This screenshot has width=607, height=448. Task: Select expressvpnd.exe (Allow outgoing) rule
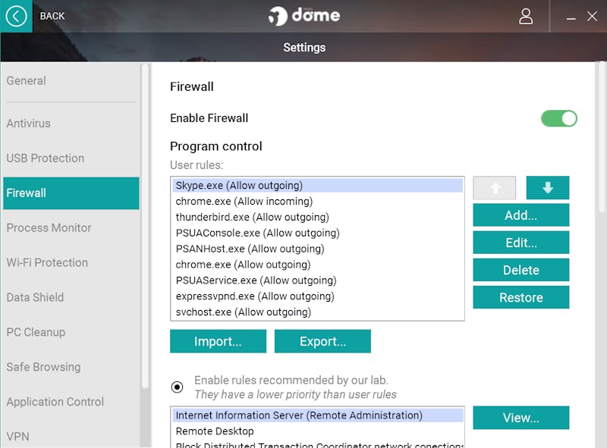tap(317, 296)
